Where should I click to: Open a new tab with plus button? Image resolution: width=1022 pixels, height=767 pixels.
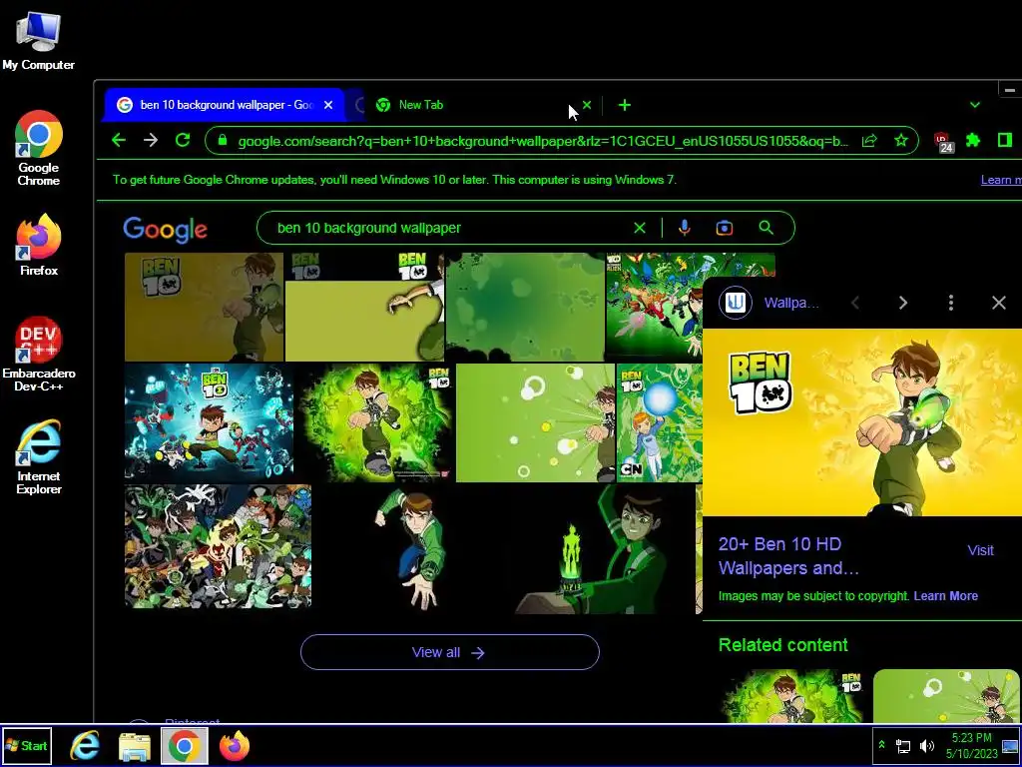pyautogui.click(x=625, y=105)
